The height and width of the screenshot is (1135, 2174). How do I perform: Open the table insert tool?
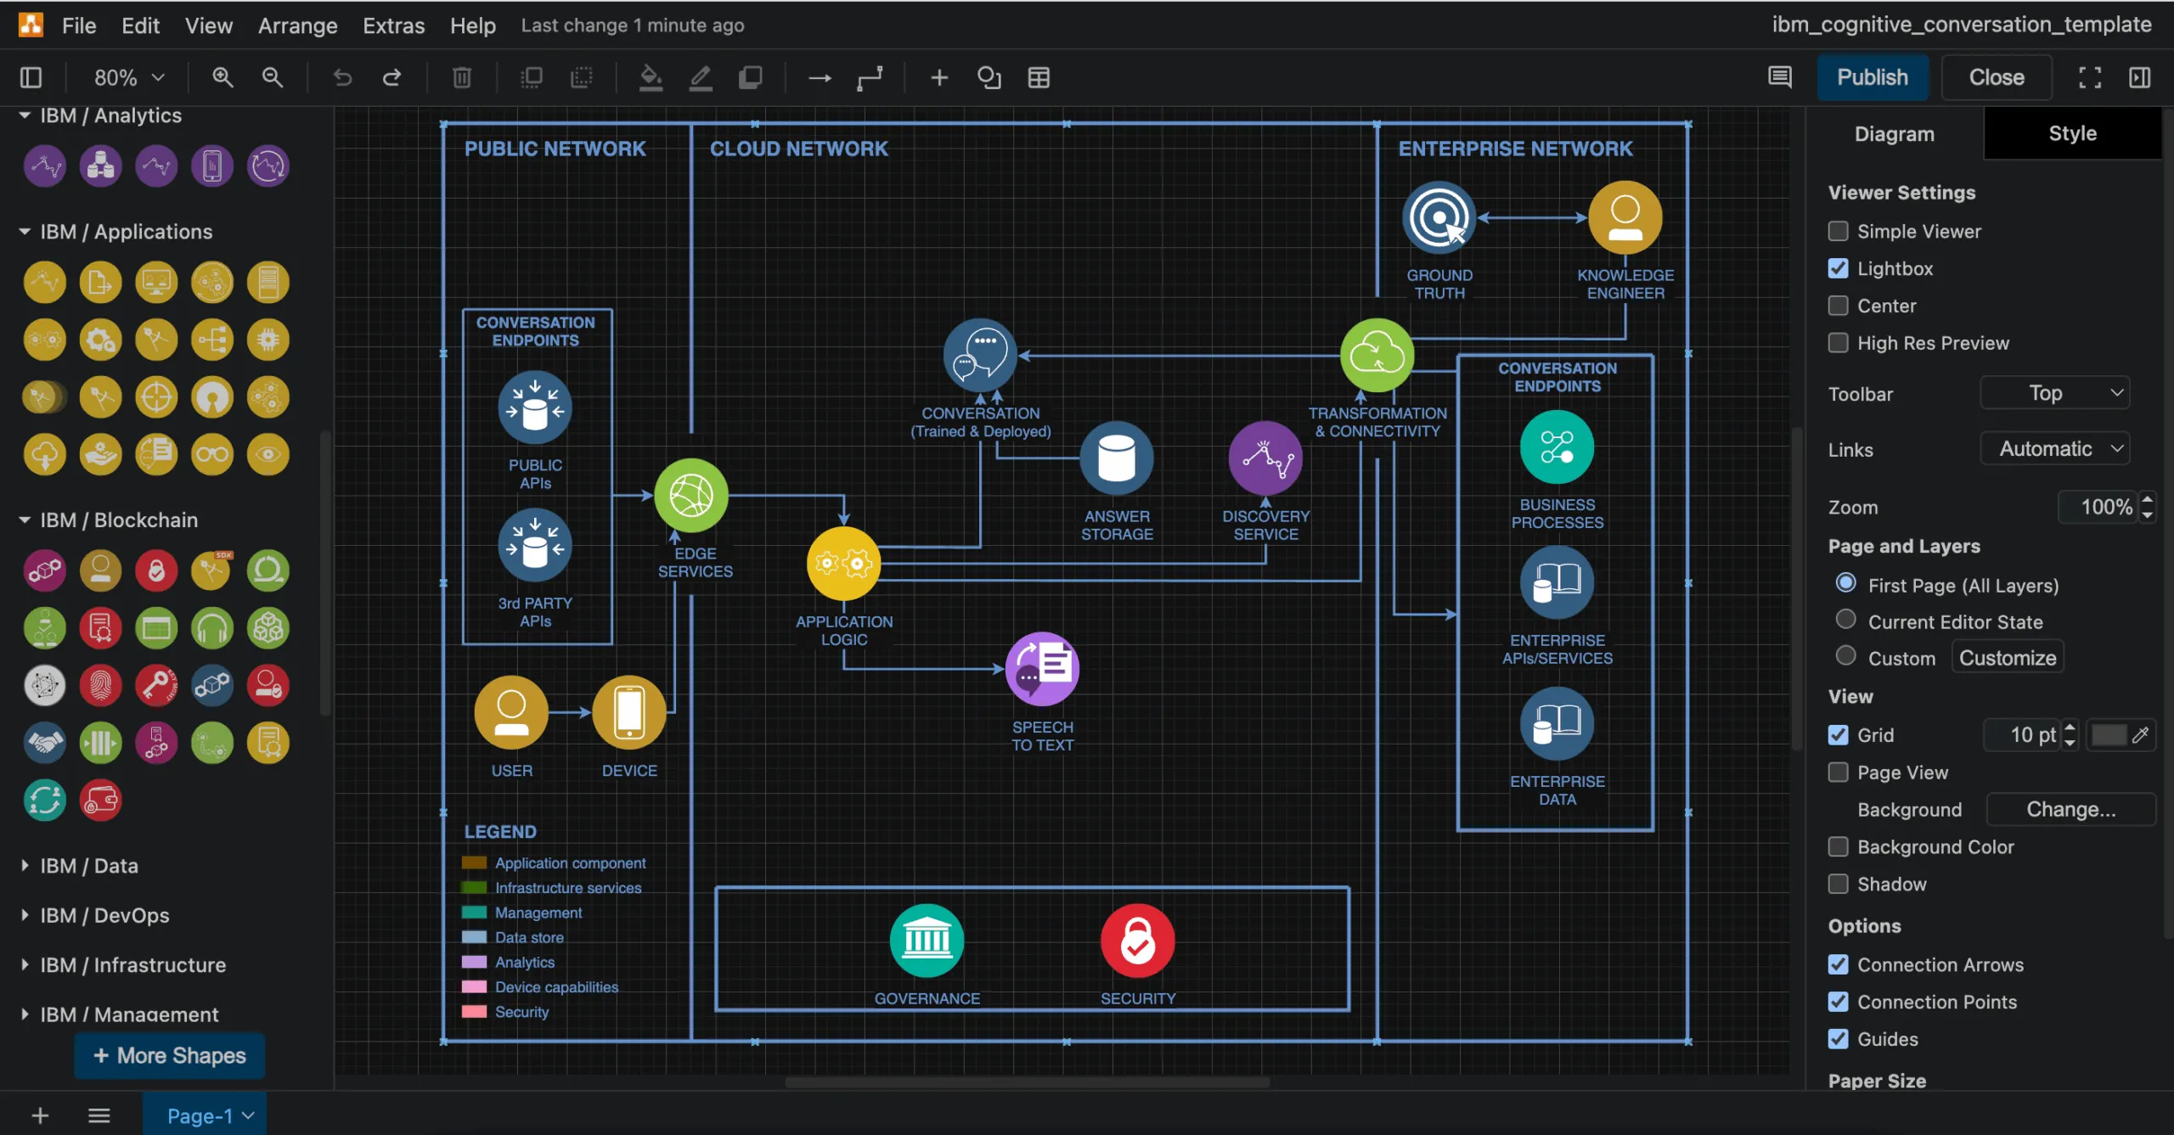coord(1039,77)
